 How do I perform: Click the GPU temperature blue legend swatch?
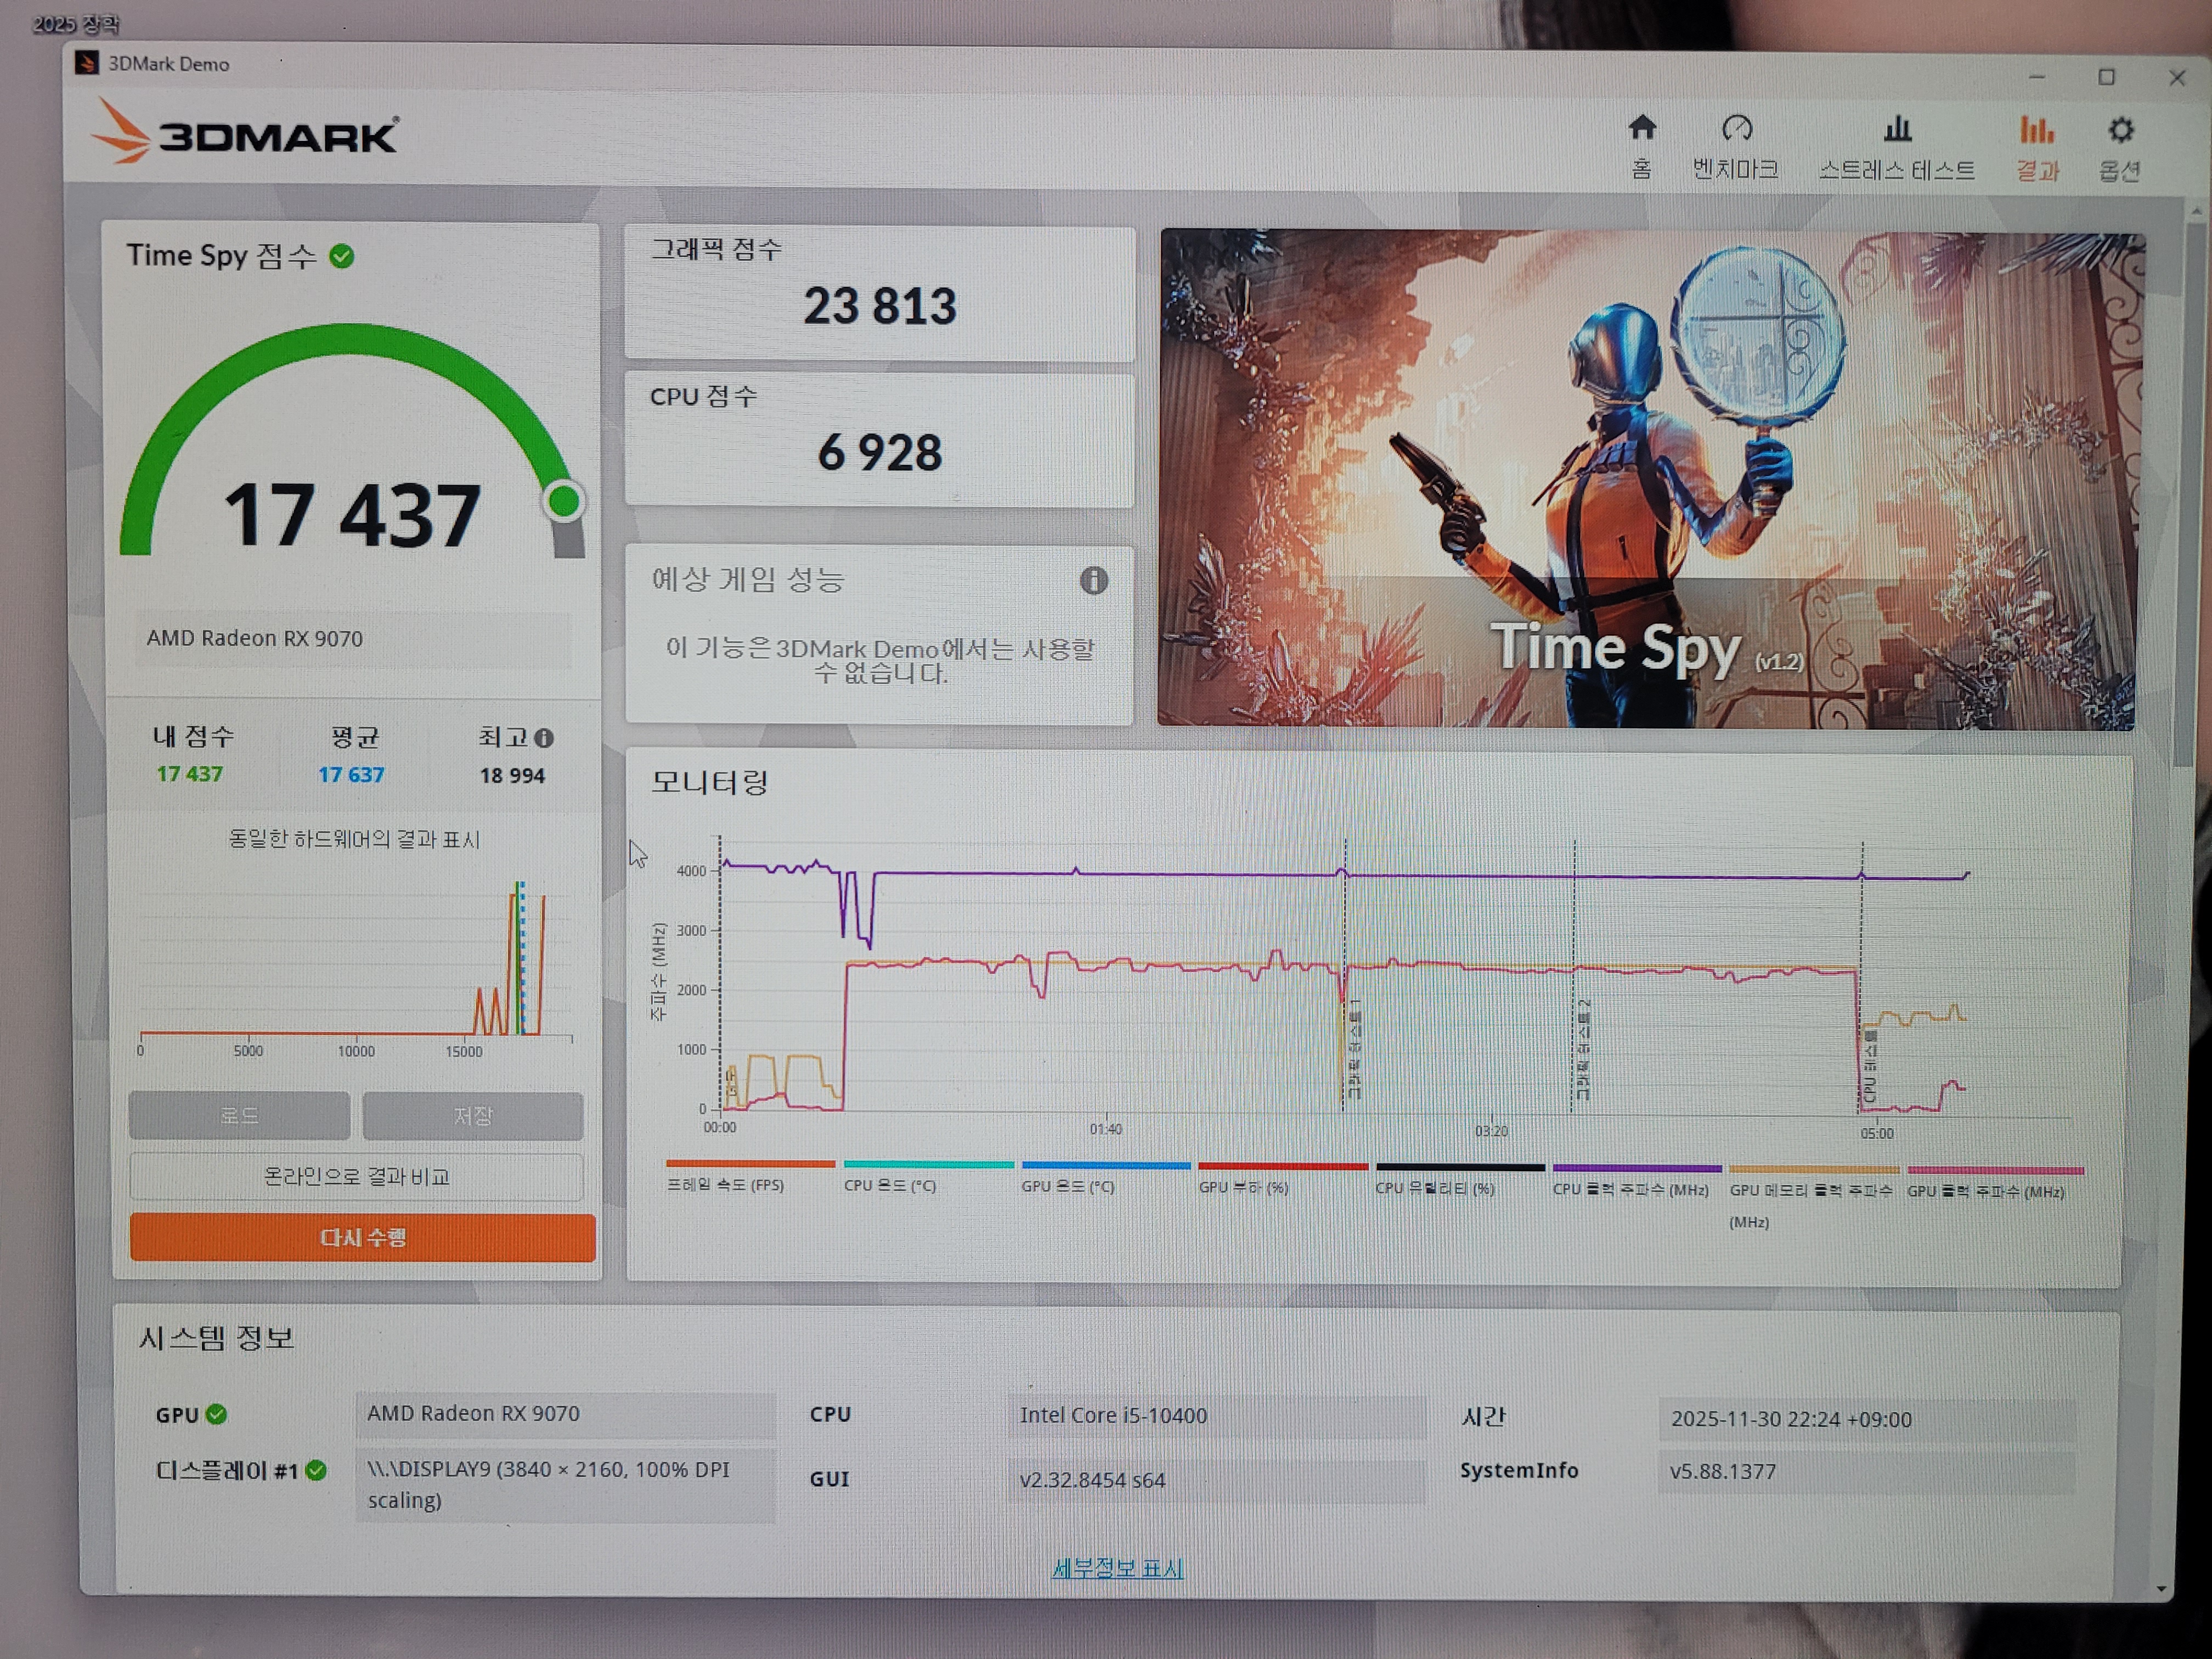click(1105, 1165)
